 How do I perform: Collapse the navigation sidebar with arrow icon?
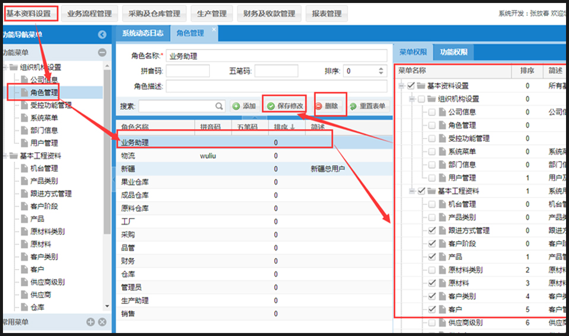pyautogui.click(x=102, y=35)
